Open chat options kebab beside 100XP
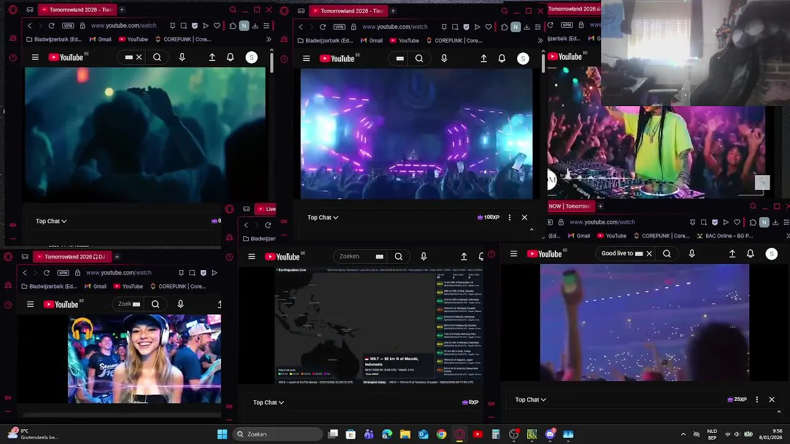 (509, 217)
